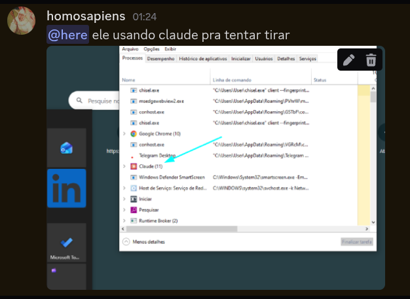Image resolution: width=410 pixels, height=299 pixels.
Task: Click the Iniciar process icon
Action: point(134,199)
